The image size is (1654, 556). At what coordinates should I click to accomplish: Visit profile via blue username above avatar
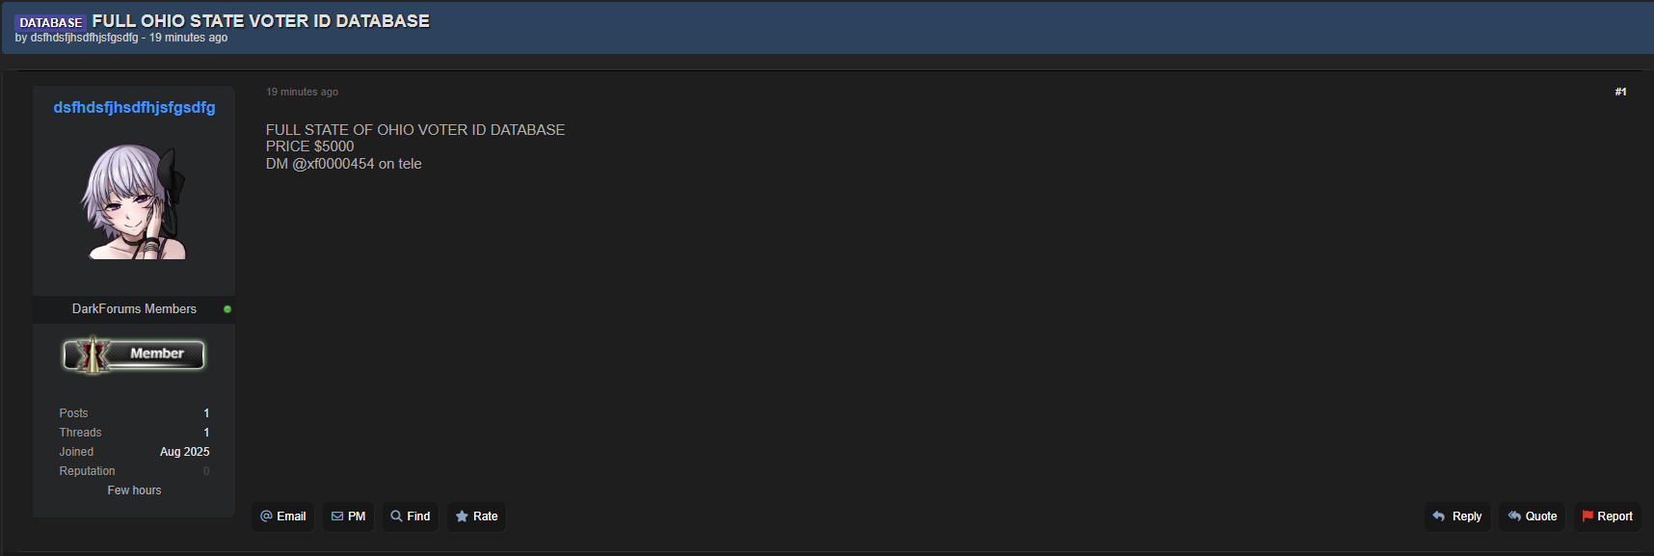coord(134,108)
